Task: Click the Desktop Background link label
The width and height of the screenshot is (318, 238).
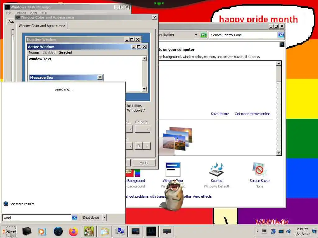Action: 135,181
